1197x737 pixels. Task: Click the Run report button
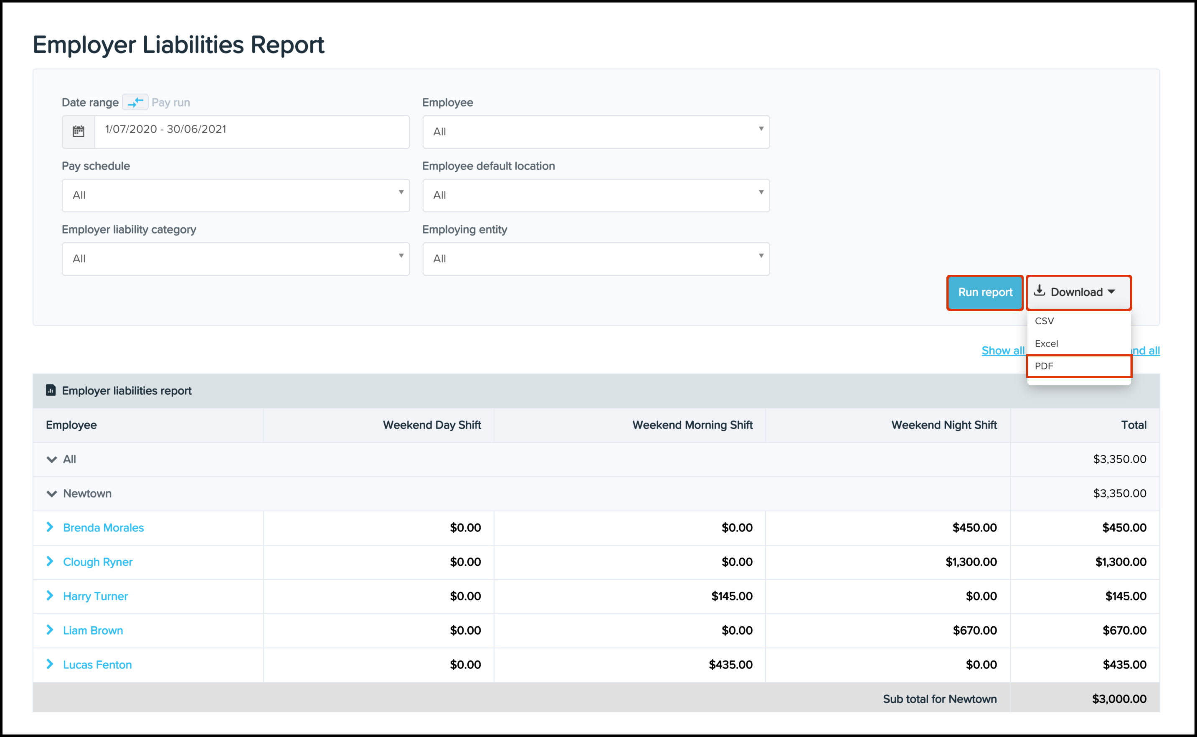point(984,292)
